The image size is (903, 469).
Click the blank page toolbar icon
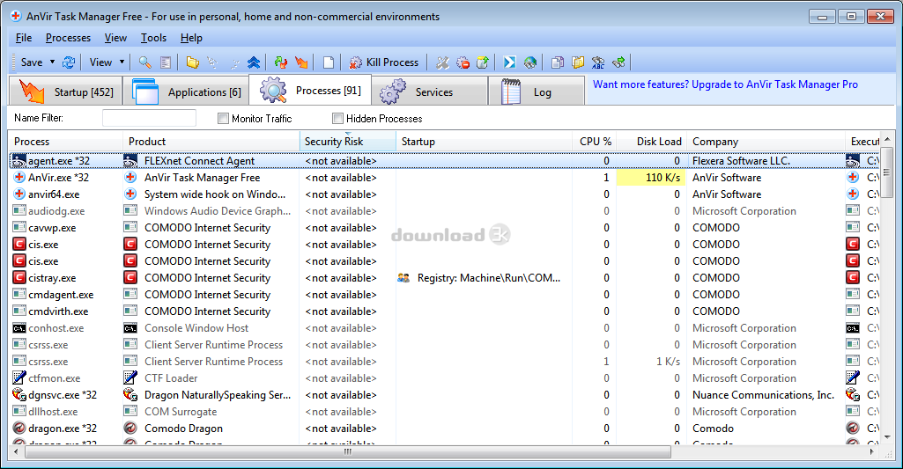point(329,62)
